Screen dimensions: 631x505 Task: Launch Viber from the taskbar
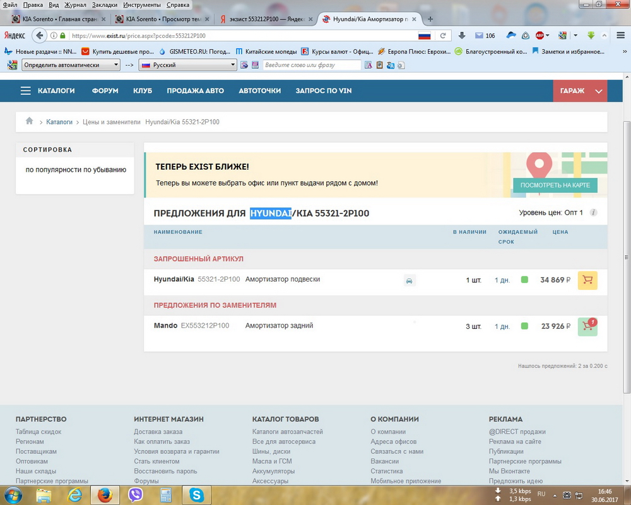tap(135, 496)
